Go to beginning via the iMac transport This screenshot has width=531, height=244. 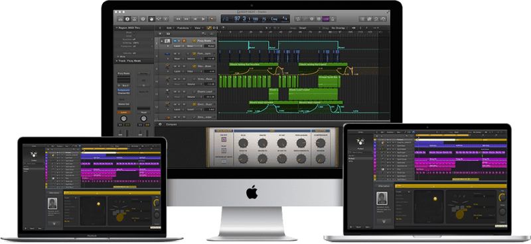click(x=195, y=19)
